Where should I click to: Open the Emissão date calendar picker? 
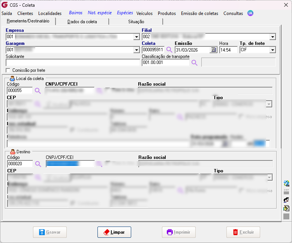(213, 50)
